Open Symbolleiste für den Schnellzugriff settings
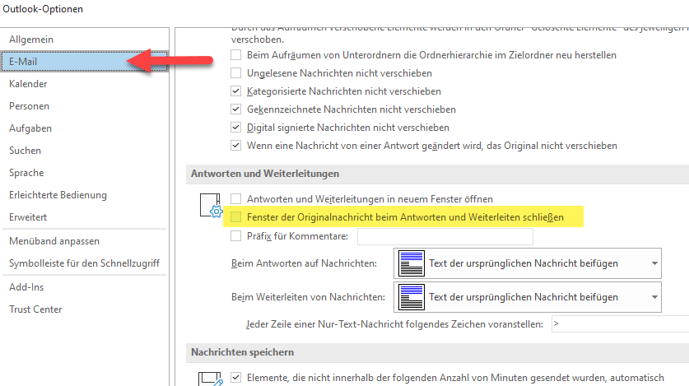The height and width of the screenshot is (386, 689). (x=84, y=263)
